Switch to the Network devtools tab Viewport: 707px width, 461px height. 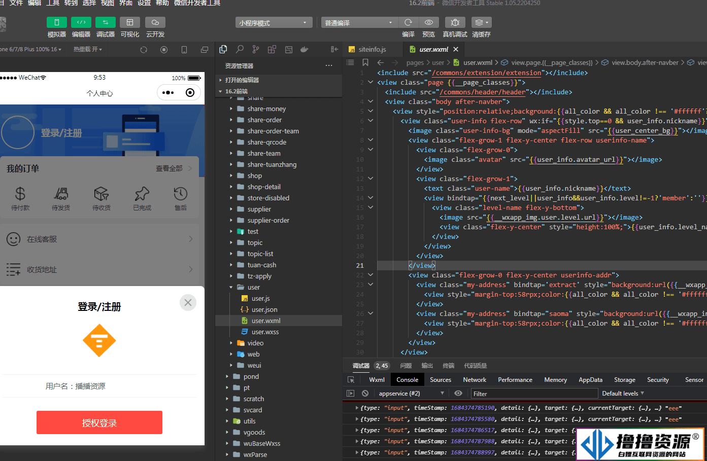tap(475, 379)
